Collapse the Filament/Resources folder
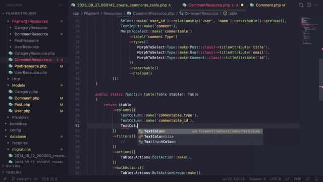The height and width of the screenshot is (182, 323). pos(8,21)
